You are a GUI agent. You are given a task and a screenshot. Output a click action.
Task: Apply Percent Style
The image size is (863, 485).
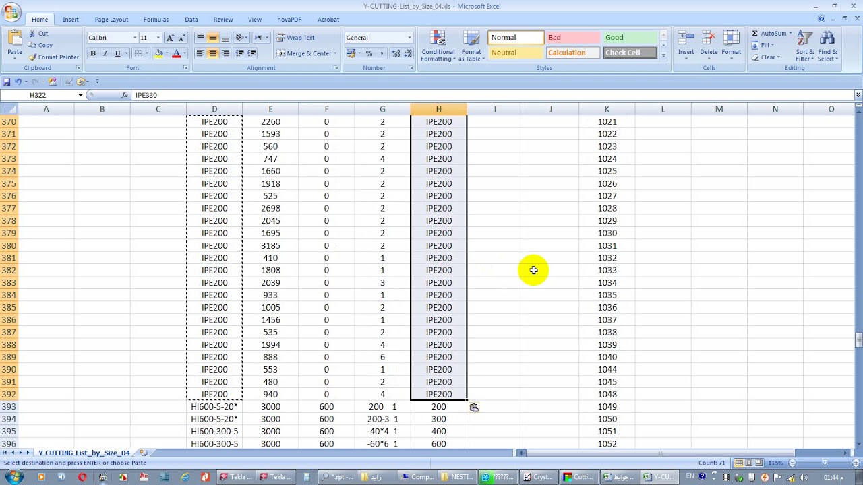[369, 53]
